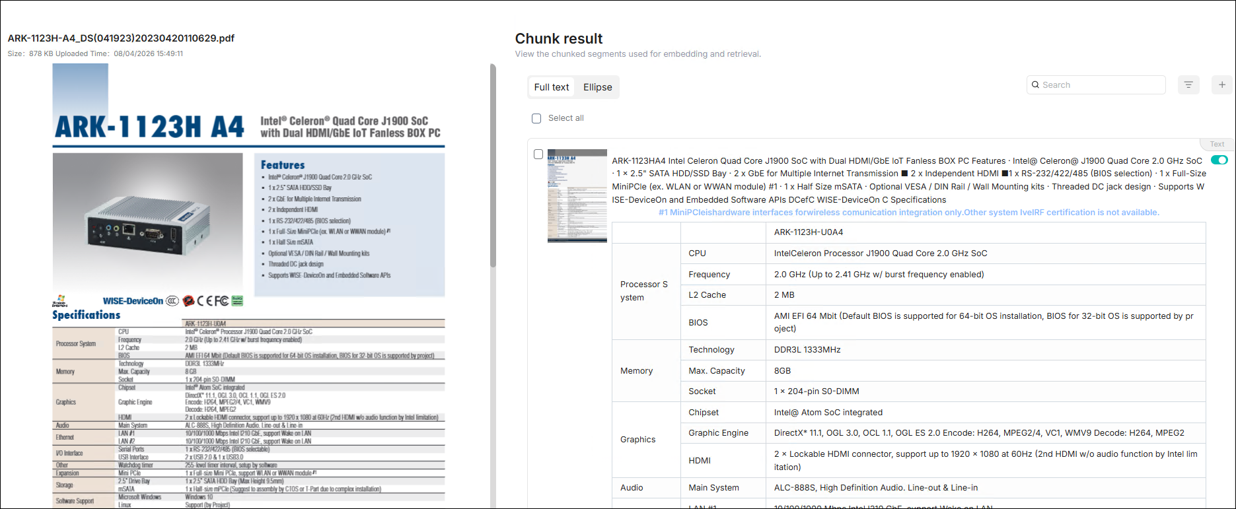Select the 'Chipset' cell in the chunk table

[x=723, y=413]
